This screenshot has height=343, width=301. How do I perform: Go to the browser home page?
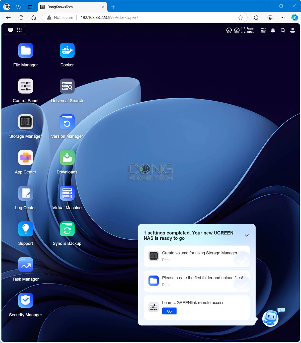pos(34,18)
